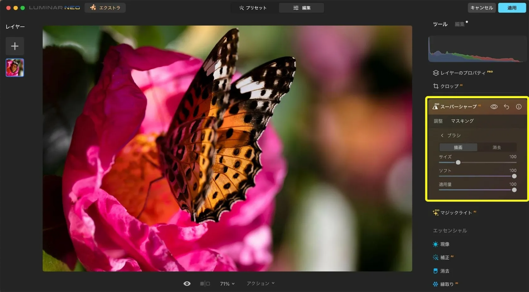The height and width of the screenshot is (292, 529).
Task: Toggle the preview eye icon below the image
Action: (x=187, y=284)
